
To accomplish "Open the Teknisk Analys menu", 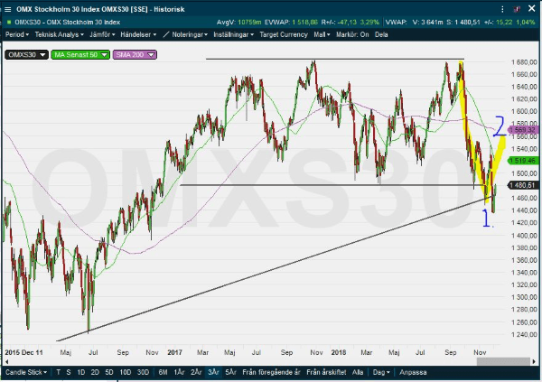I will pyautogui.click(x=59, y=34).
